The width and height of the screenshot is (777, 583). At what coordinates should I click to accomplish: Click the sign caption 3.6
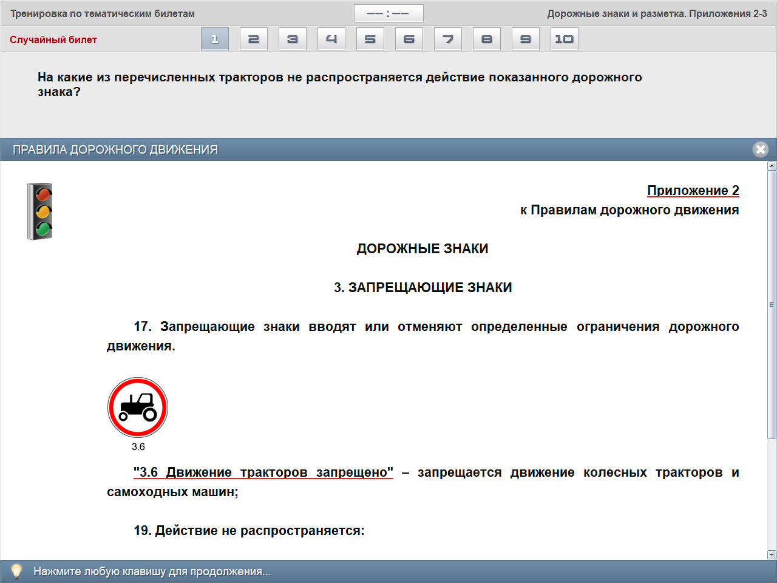coord(138,447)
